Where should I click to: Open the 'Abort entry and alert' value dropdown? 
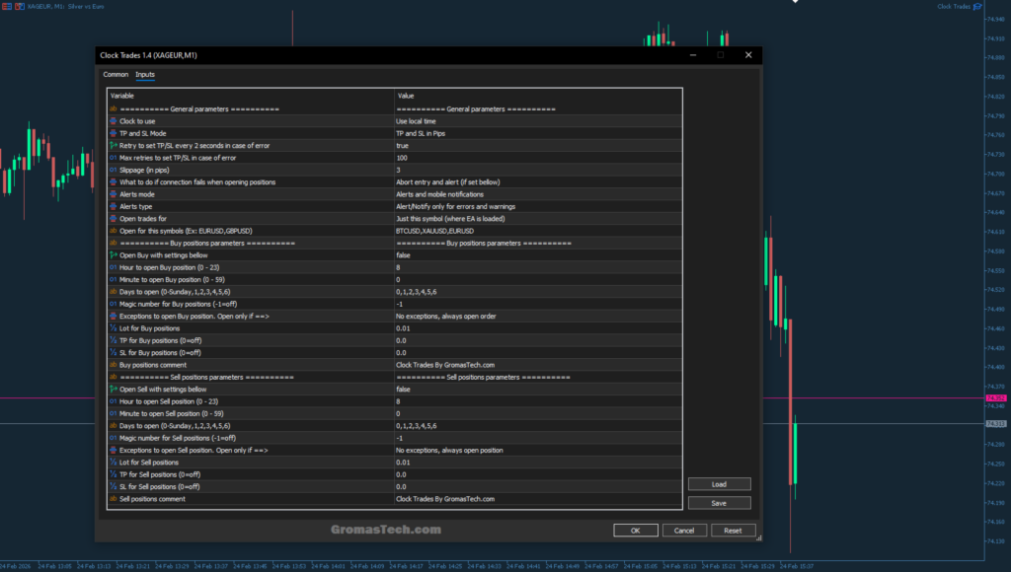click(538, 182)
